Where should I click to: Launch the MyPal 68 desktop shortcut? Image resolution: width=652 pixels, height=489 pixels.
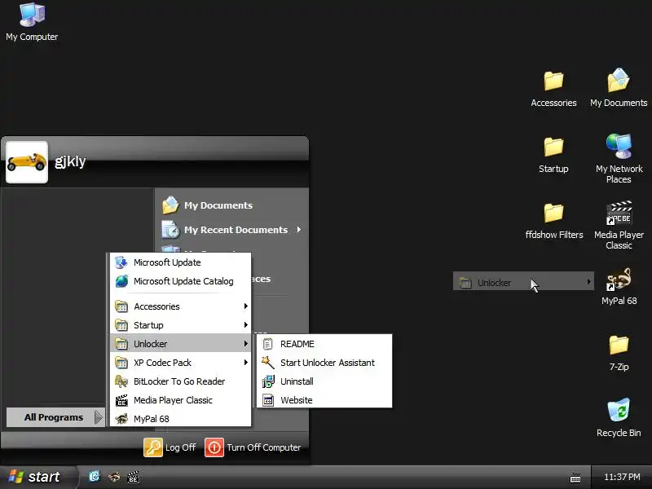(619, 287)
